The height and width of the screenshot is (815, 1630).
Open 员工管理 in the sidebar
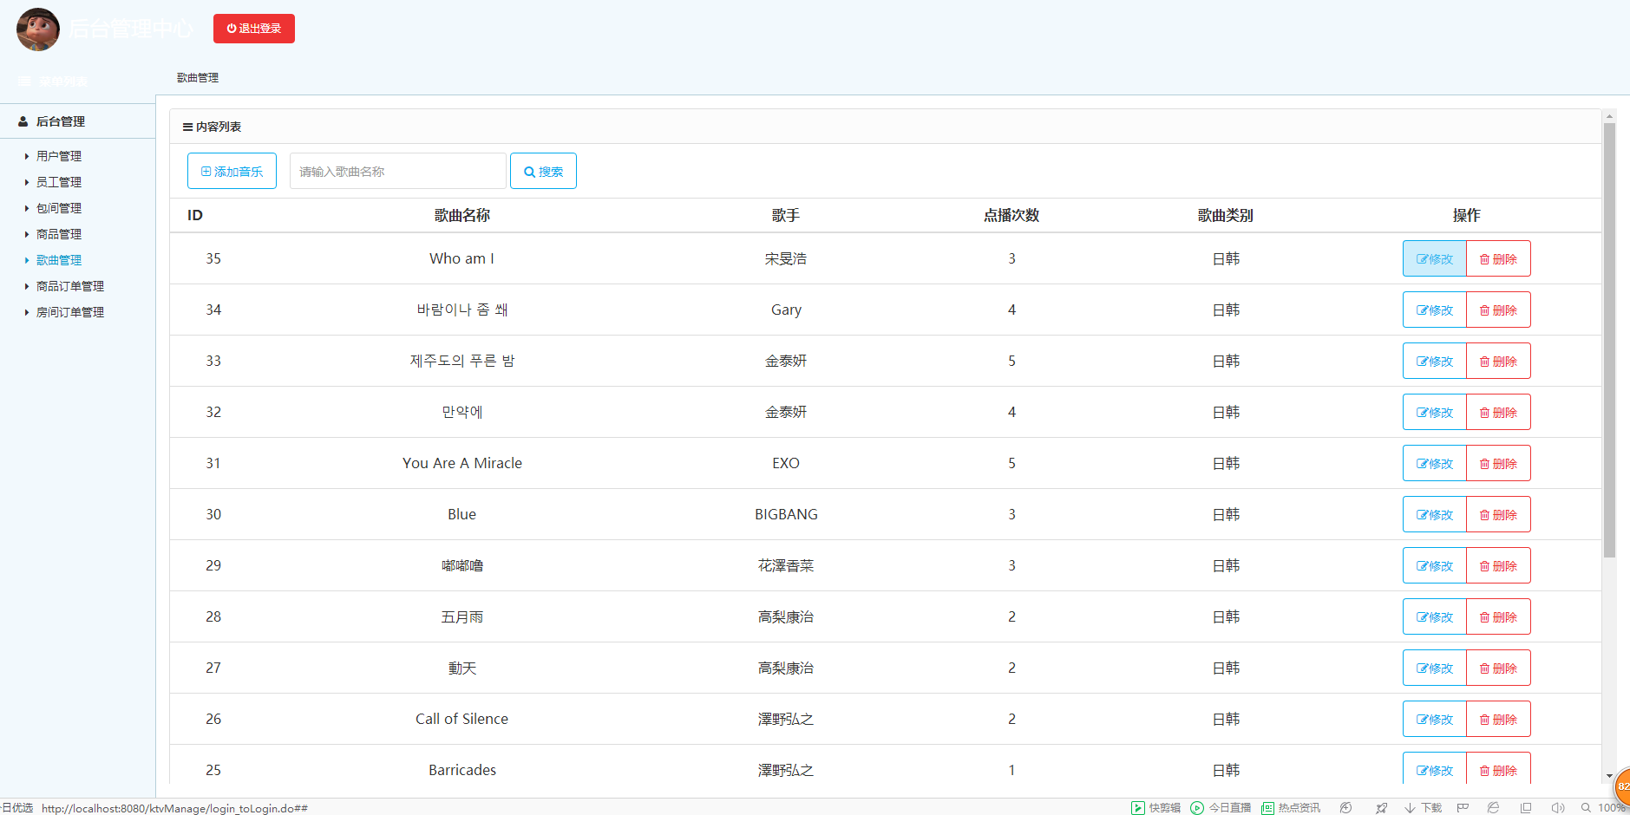(59, 182)
